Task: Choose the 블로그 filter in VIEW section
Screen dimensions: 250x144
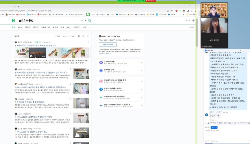Action: (x=65, y=36)
